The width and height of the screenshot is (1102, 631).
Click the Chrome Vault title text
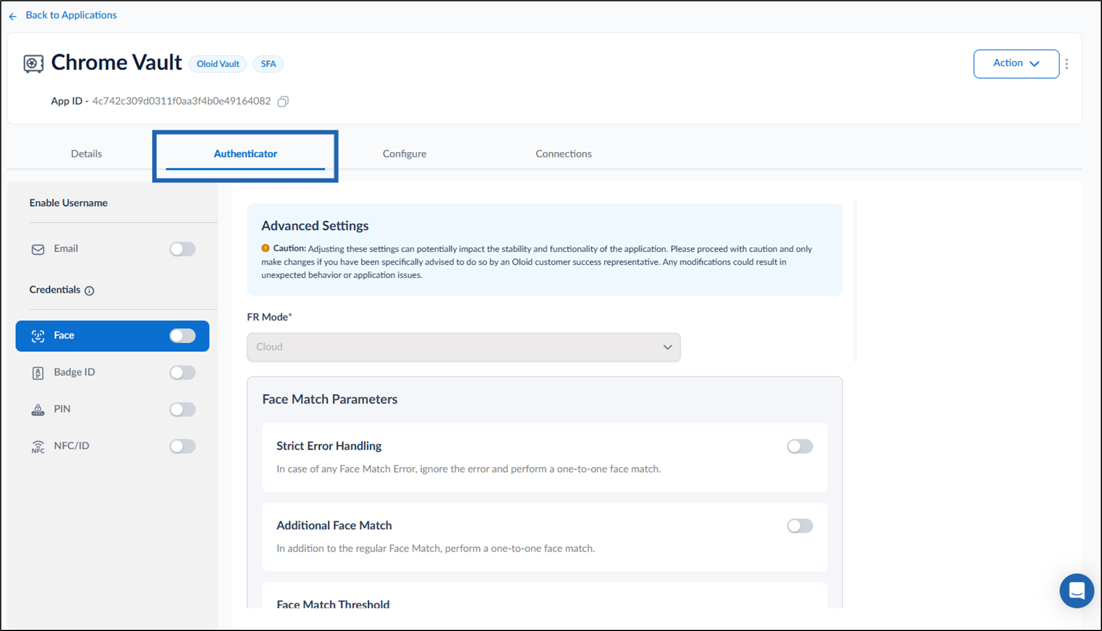click(116, 63)
